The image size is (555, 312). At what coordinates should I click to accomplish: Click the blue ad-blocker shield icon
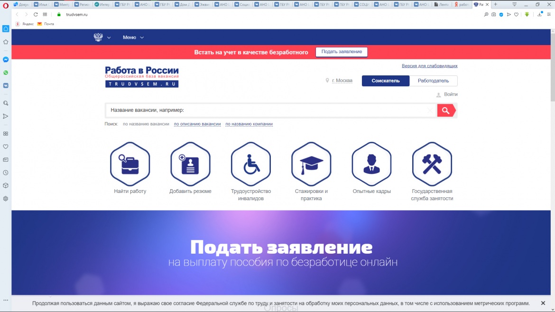(501, 15)
